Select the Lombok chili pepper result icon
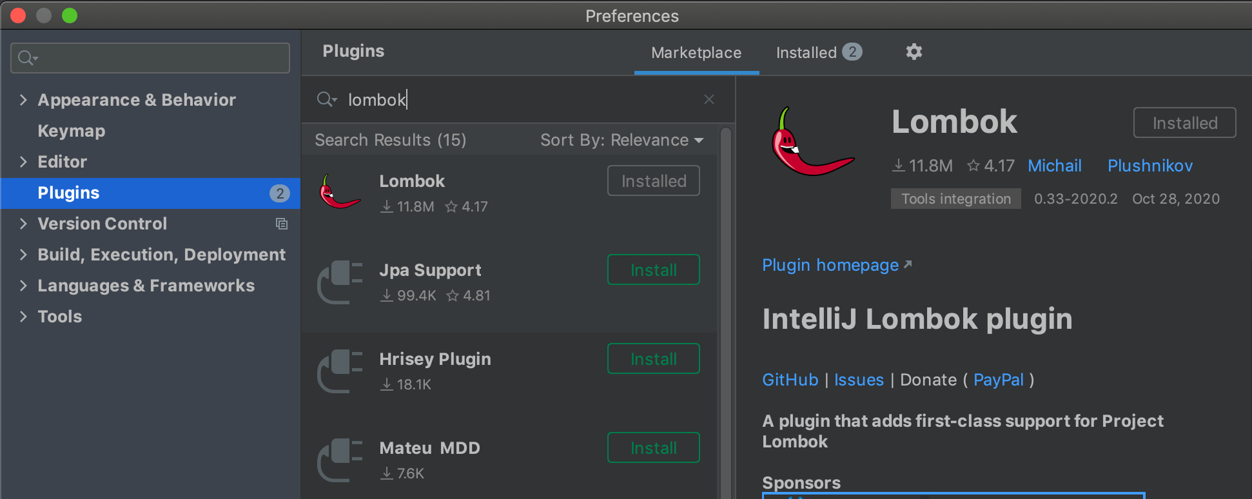This screenshot has height=499, width=1252. pyautogui.click(x=340, y=193)
